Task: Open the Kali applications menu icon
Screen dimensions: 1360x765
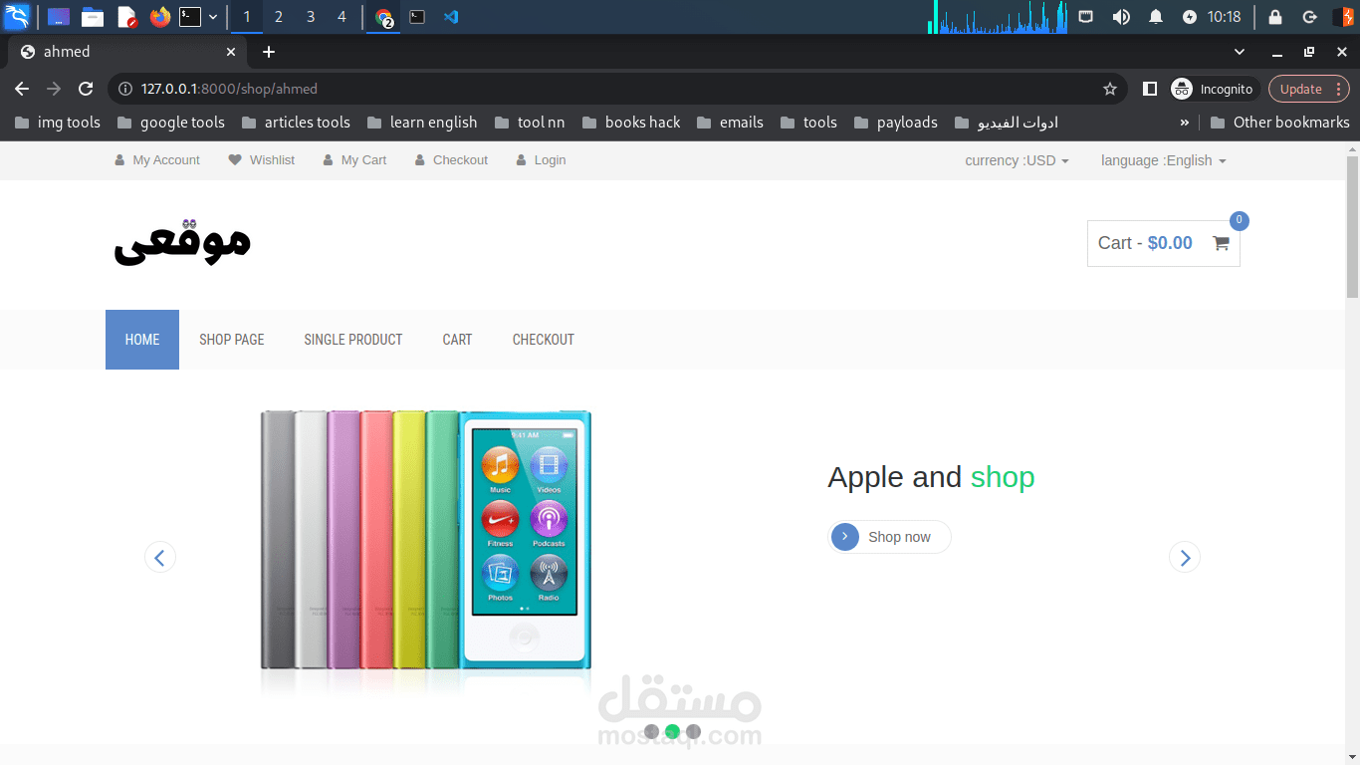Action: [x=17, y=17]
